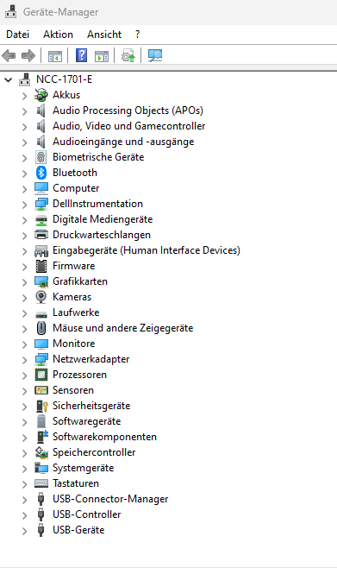Select the Kameras webcam icon
The width and height of the screenshot is (337, 568).
pyautogui.click(x=41, y=297)
